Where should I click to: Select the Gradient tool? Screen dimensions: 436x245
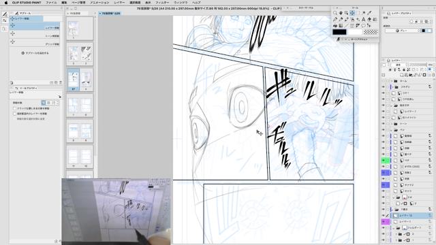341,26
